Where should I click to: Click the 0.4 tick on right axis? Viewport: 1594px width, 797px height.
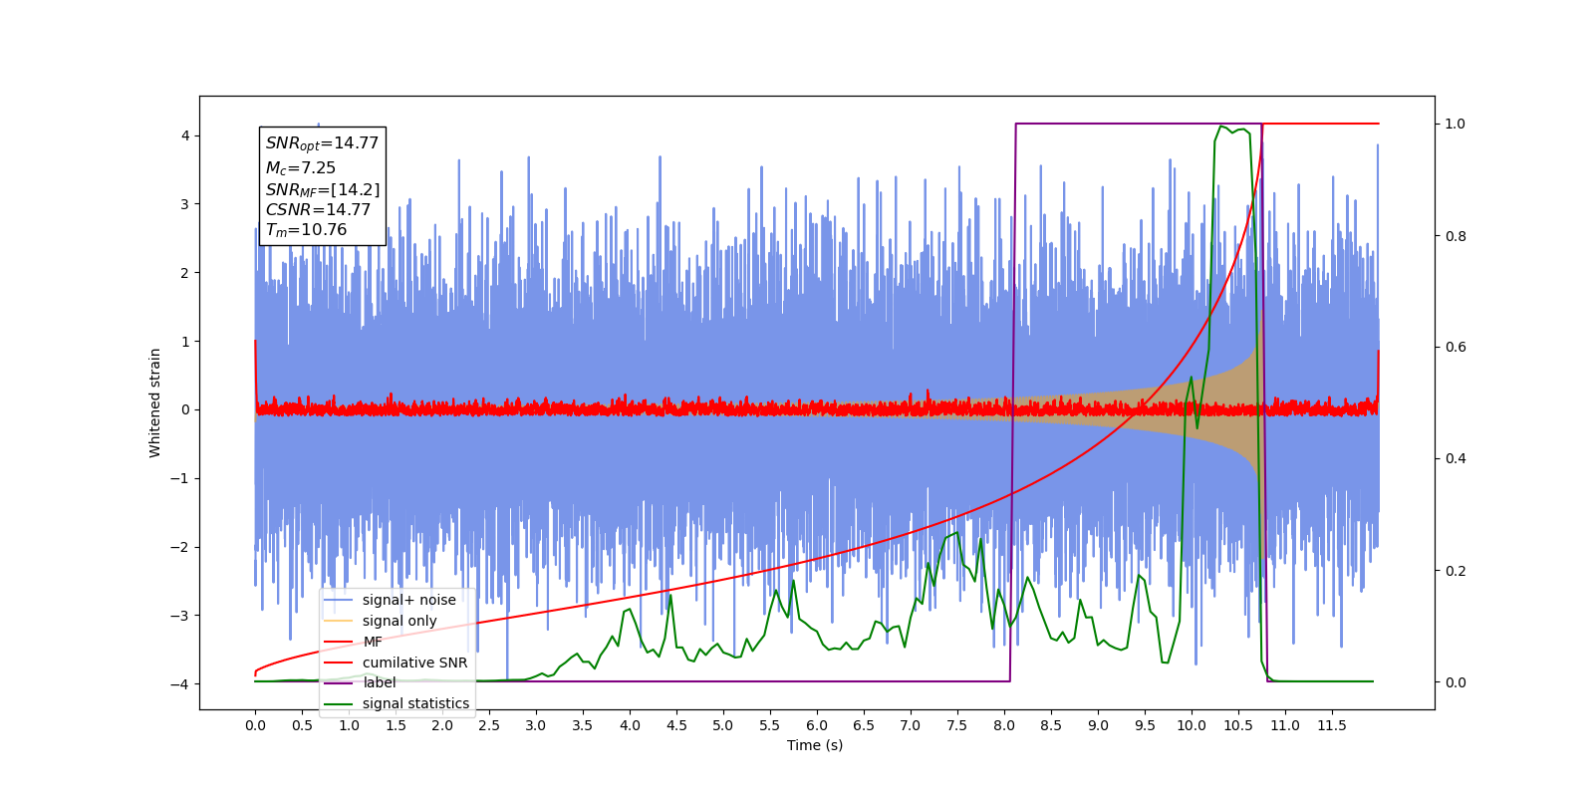[x=1456, y=459]
